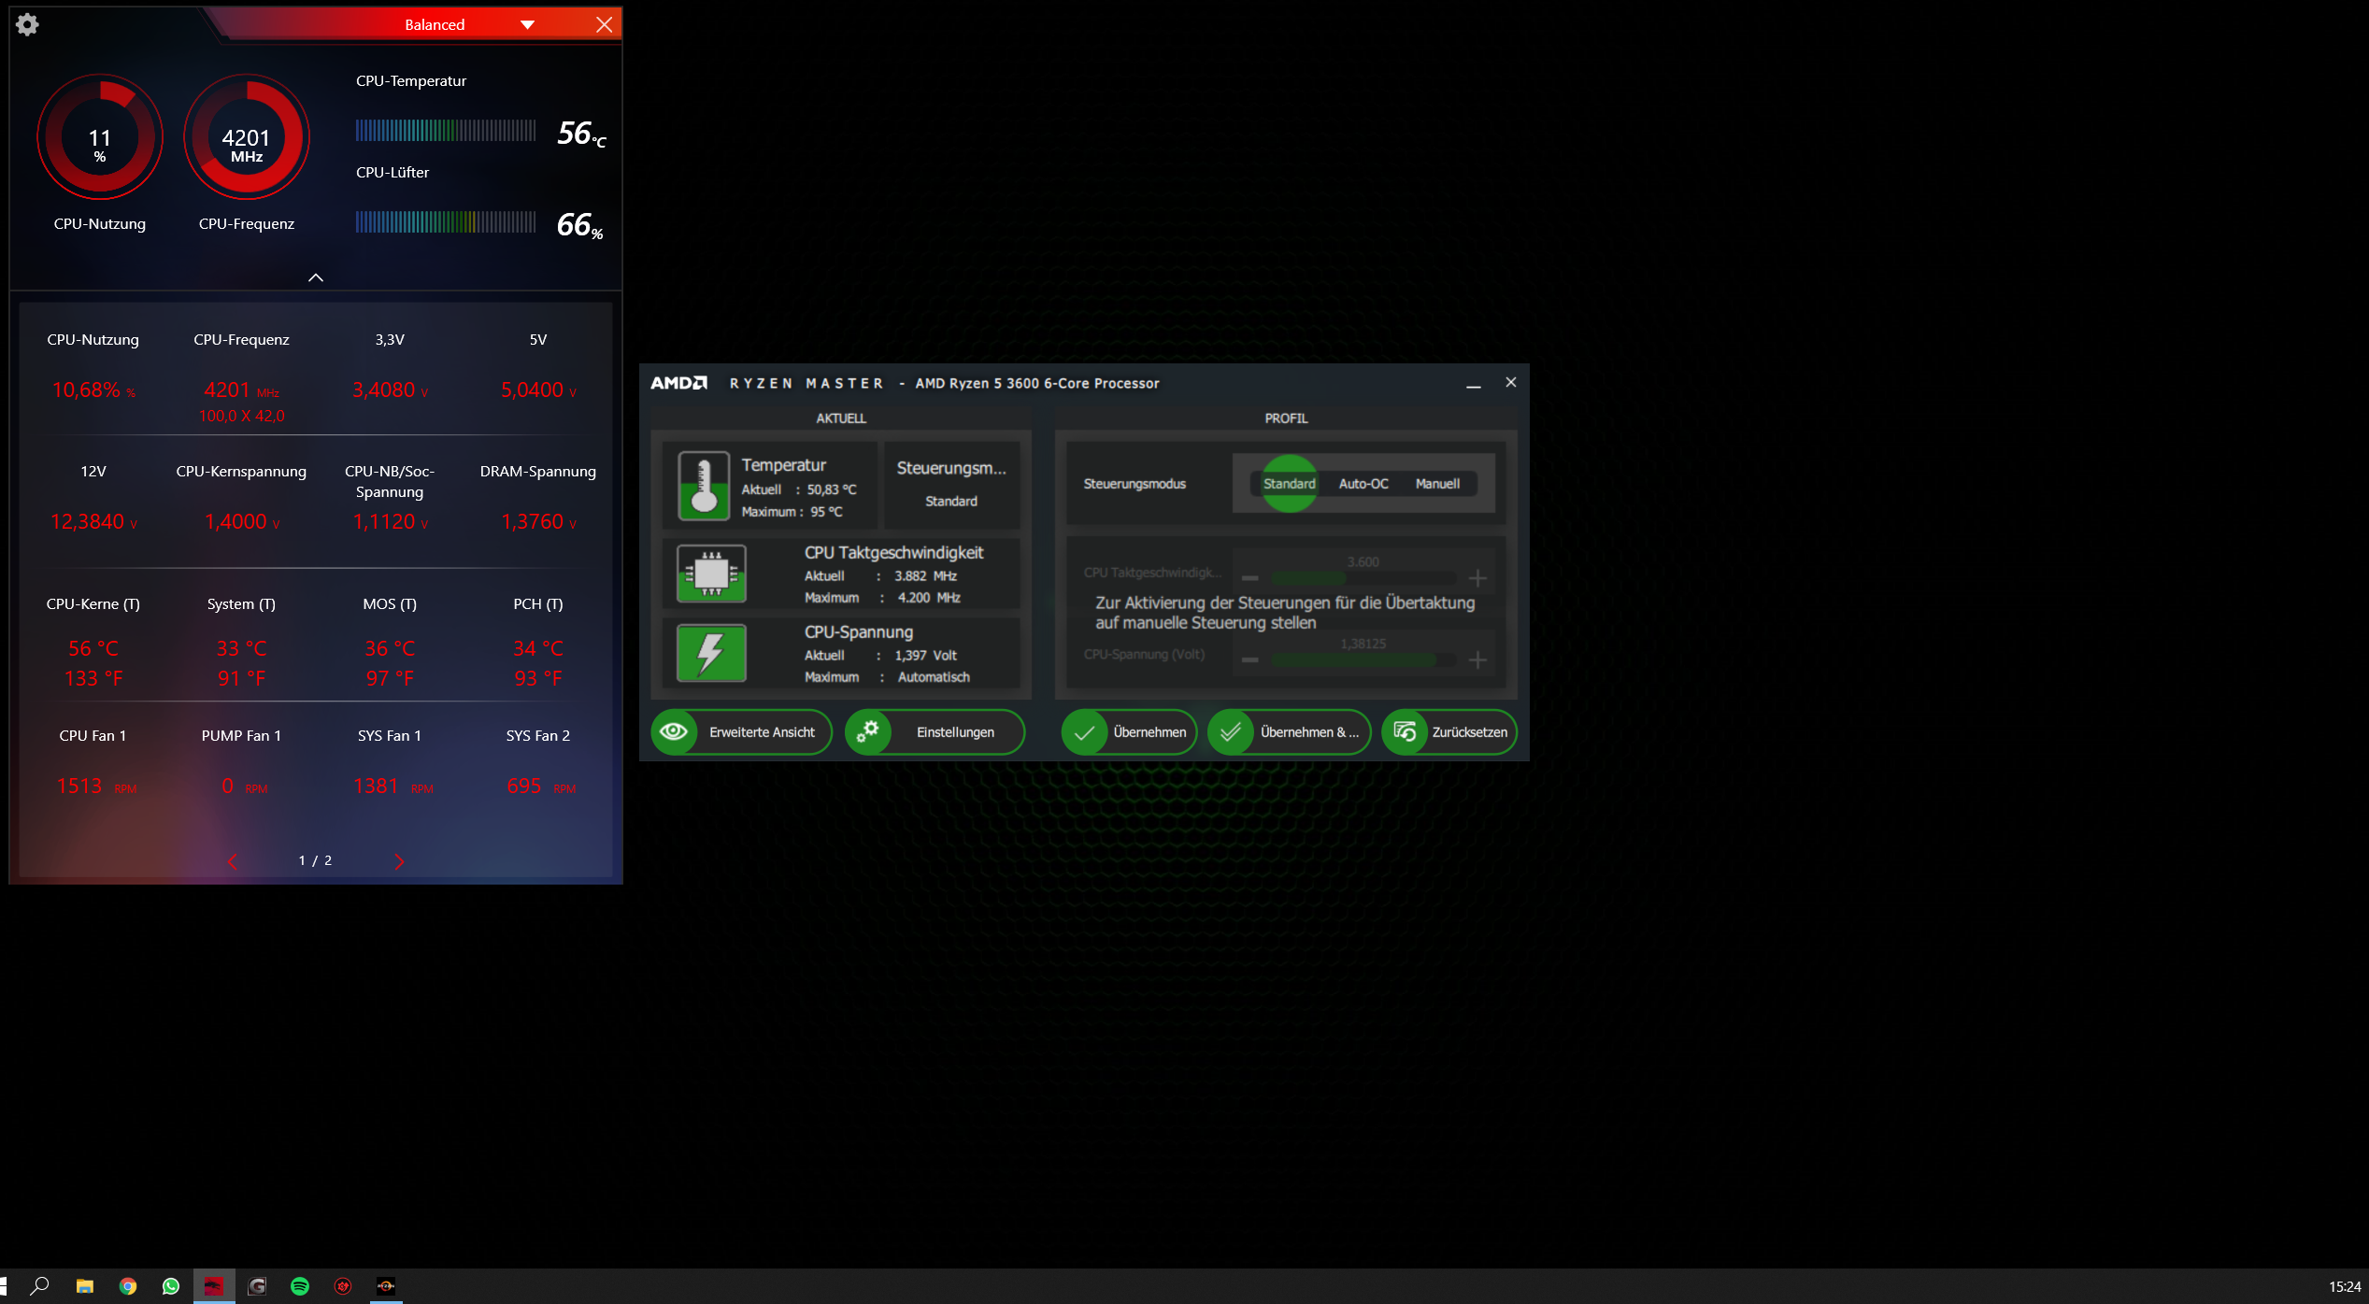This screenshot has height=1304, width=2369.
Task: Open Erweiterte Ansicht with eye icon
Action: 741,732
